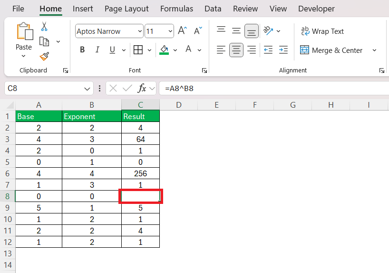Expand Font Color palette dropdown
The width and height of the screenshot is (389, 273).
coord(199,50)
